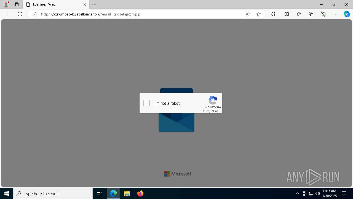The height and width of the screenshot is (199, 353).
Task: Click the taskbar search box
Action: tap(53, 193)
